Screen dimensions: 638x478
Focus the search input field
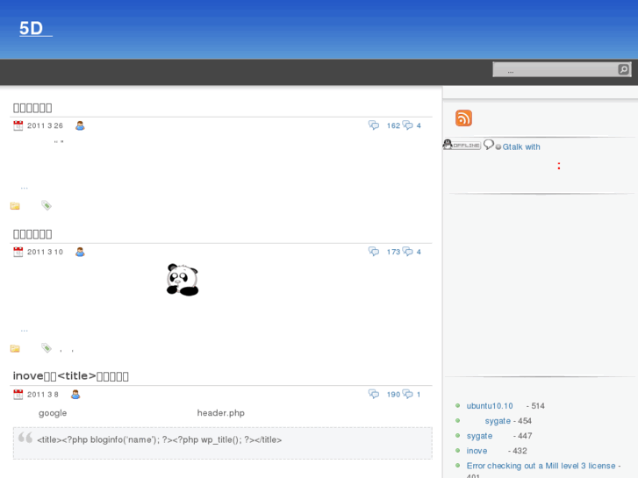pyautogui.click(x=556, y=69)
